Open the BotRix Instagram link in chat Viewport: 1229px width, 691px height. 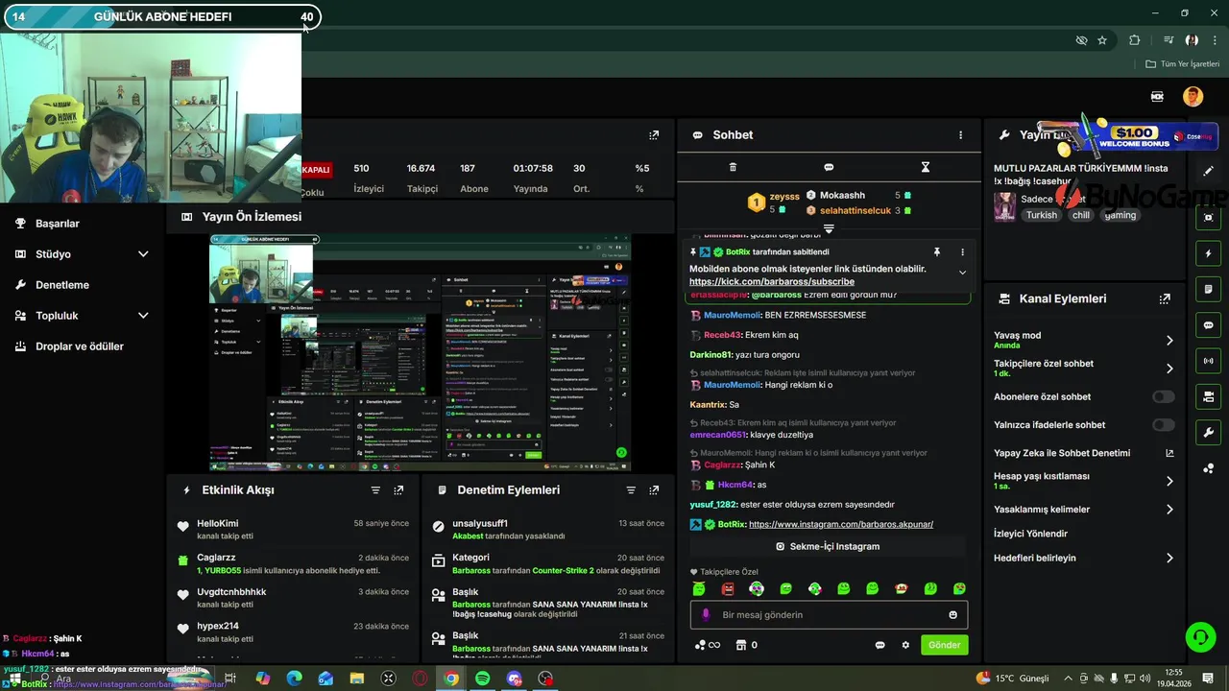(x=840, y=525)
